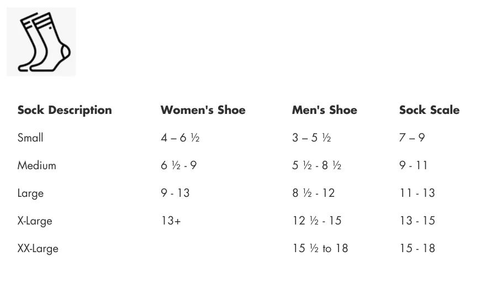Select the X-Large row label

pos(35,221)
